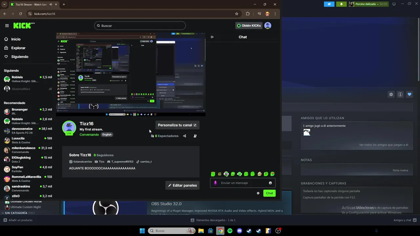The width and height of the screenshot is (420, 236).
Task: Insert last heart-eyes emote in quick row
Action: 272,174
